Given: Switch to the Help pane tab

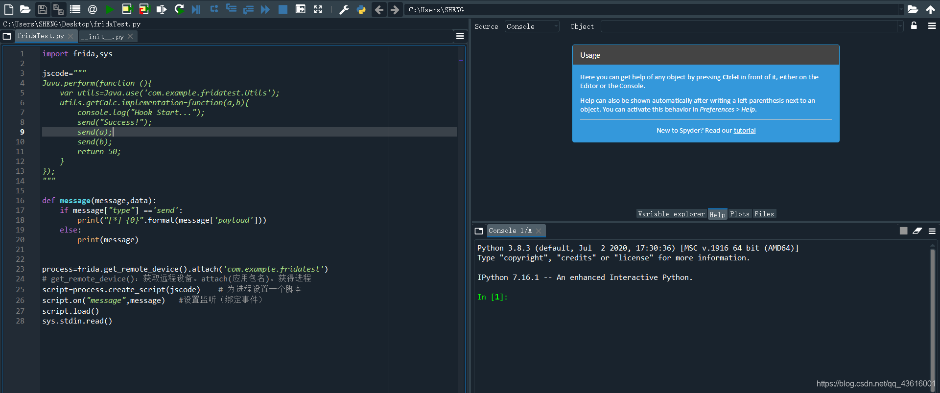Looking at the screenshot, I should pyautogui.click(x=717, y=214).
